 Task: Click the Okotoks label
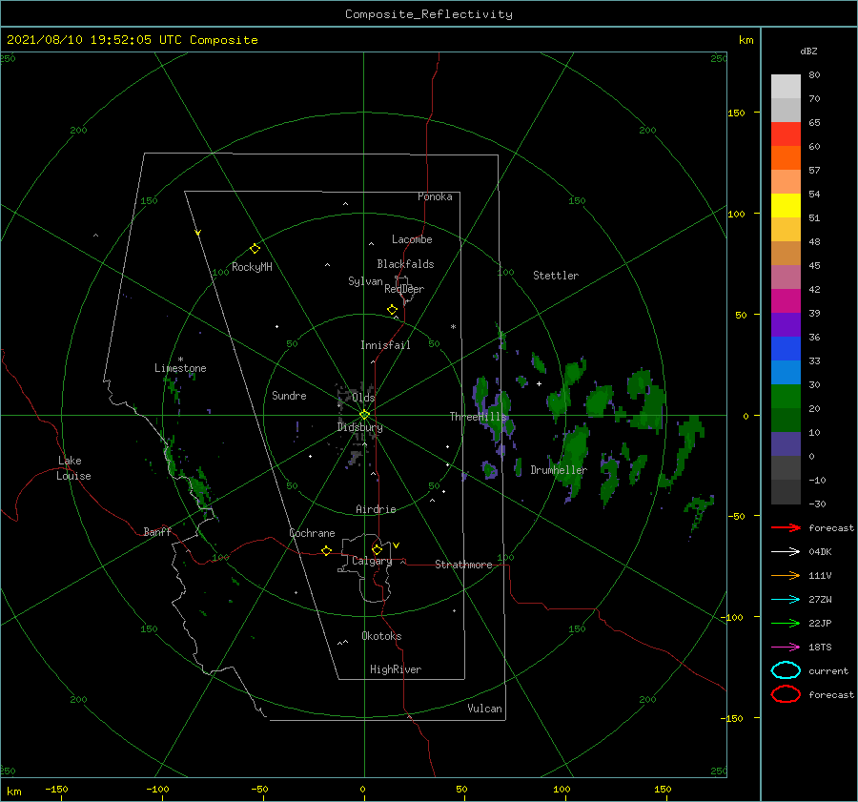pos(381,636)
